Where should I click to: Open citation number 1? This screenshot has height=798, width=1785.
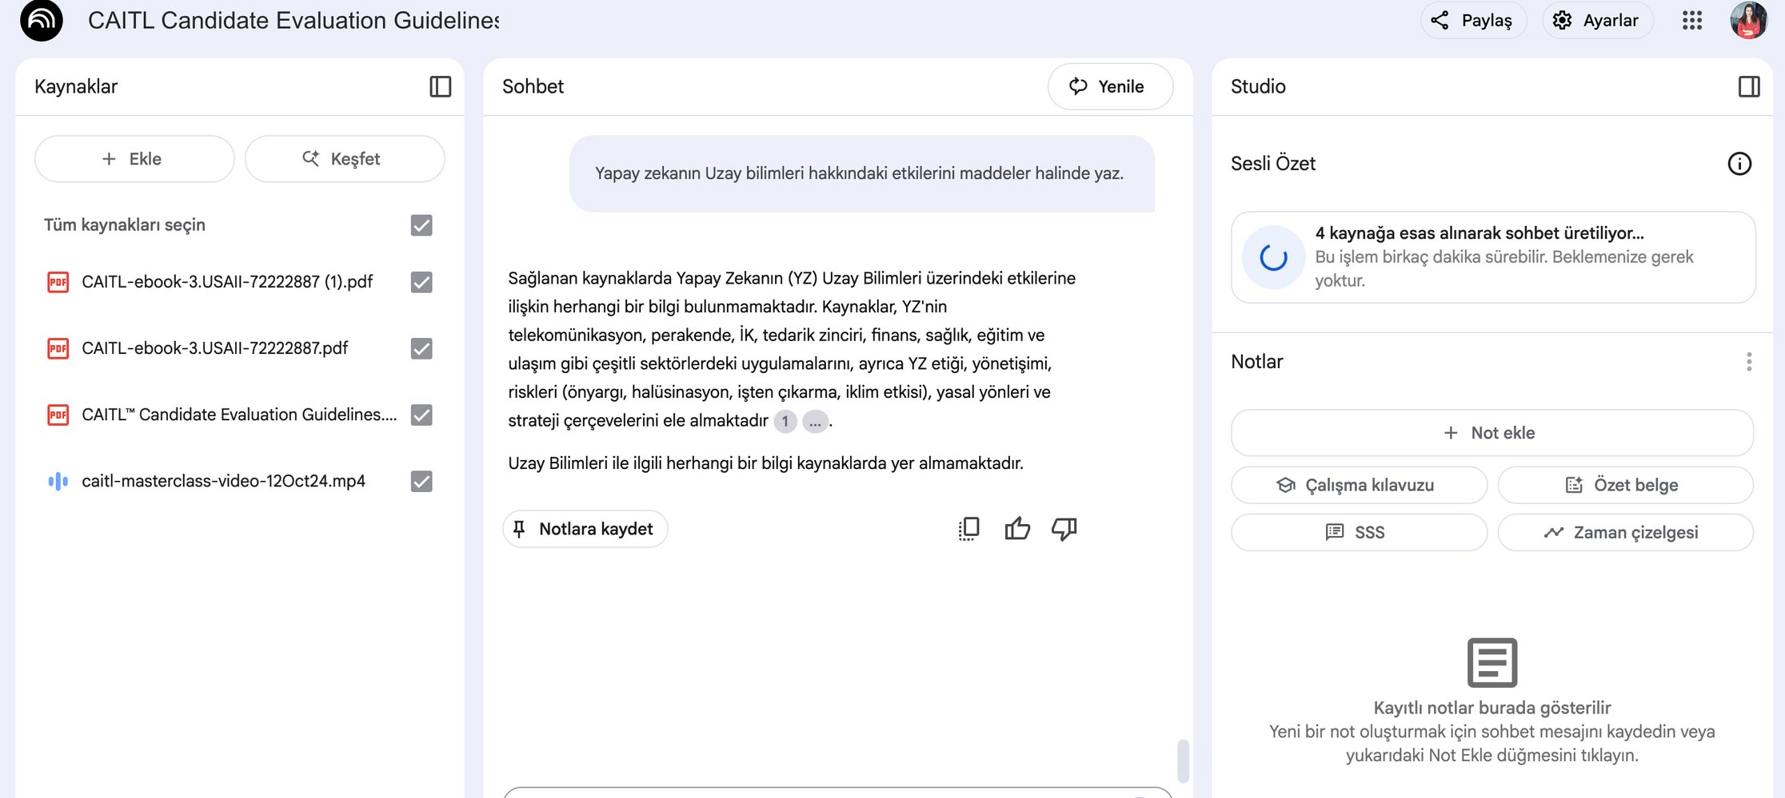pyautogui.click(x=785, y=421)
